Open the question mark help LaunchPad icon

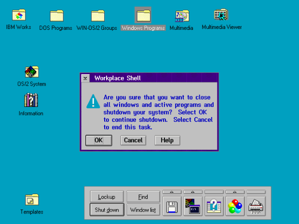(x=214, y=206)
